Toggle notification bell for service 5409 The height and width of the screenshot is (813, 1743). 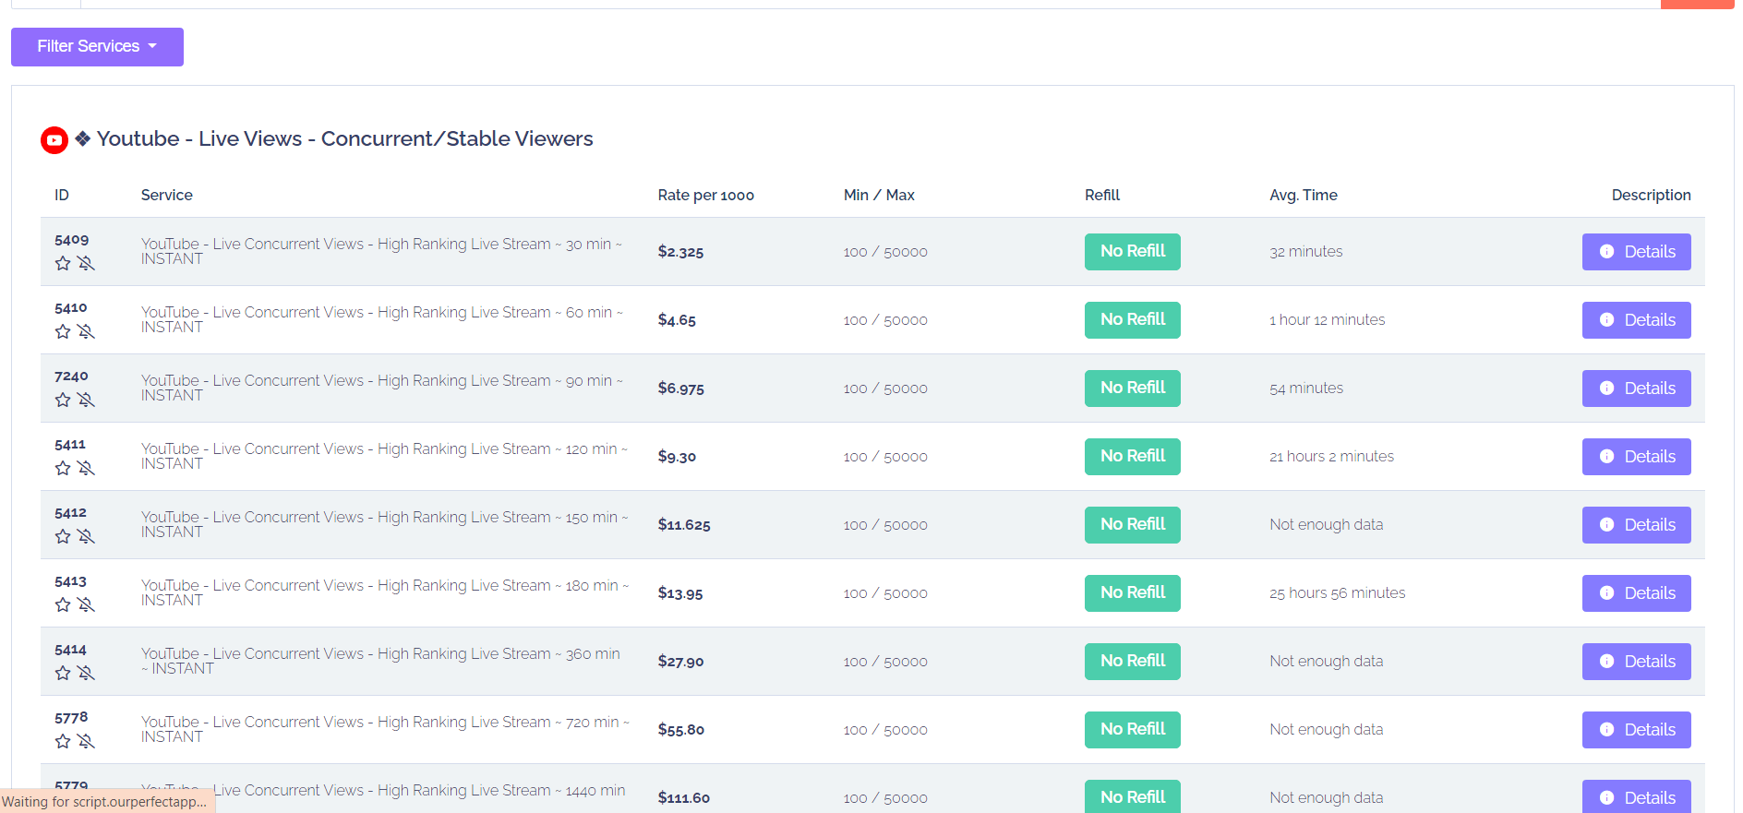tap(86, 264)
